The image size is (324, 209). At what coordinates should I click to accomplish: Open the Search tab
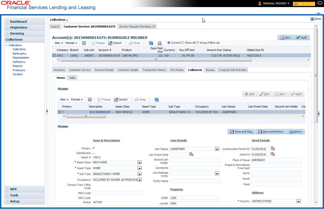point(55,26)
